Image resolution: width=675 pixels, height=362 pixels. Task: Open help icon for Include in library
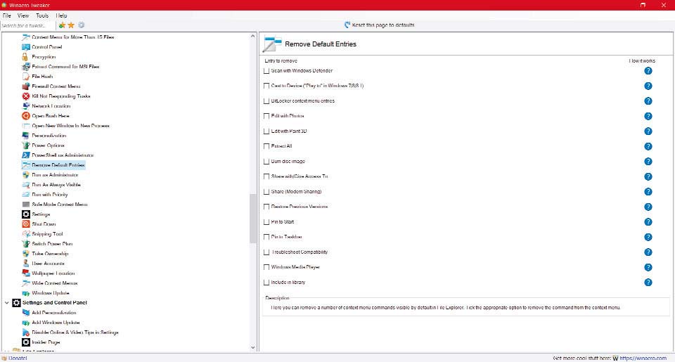click(648, 283)
